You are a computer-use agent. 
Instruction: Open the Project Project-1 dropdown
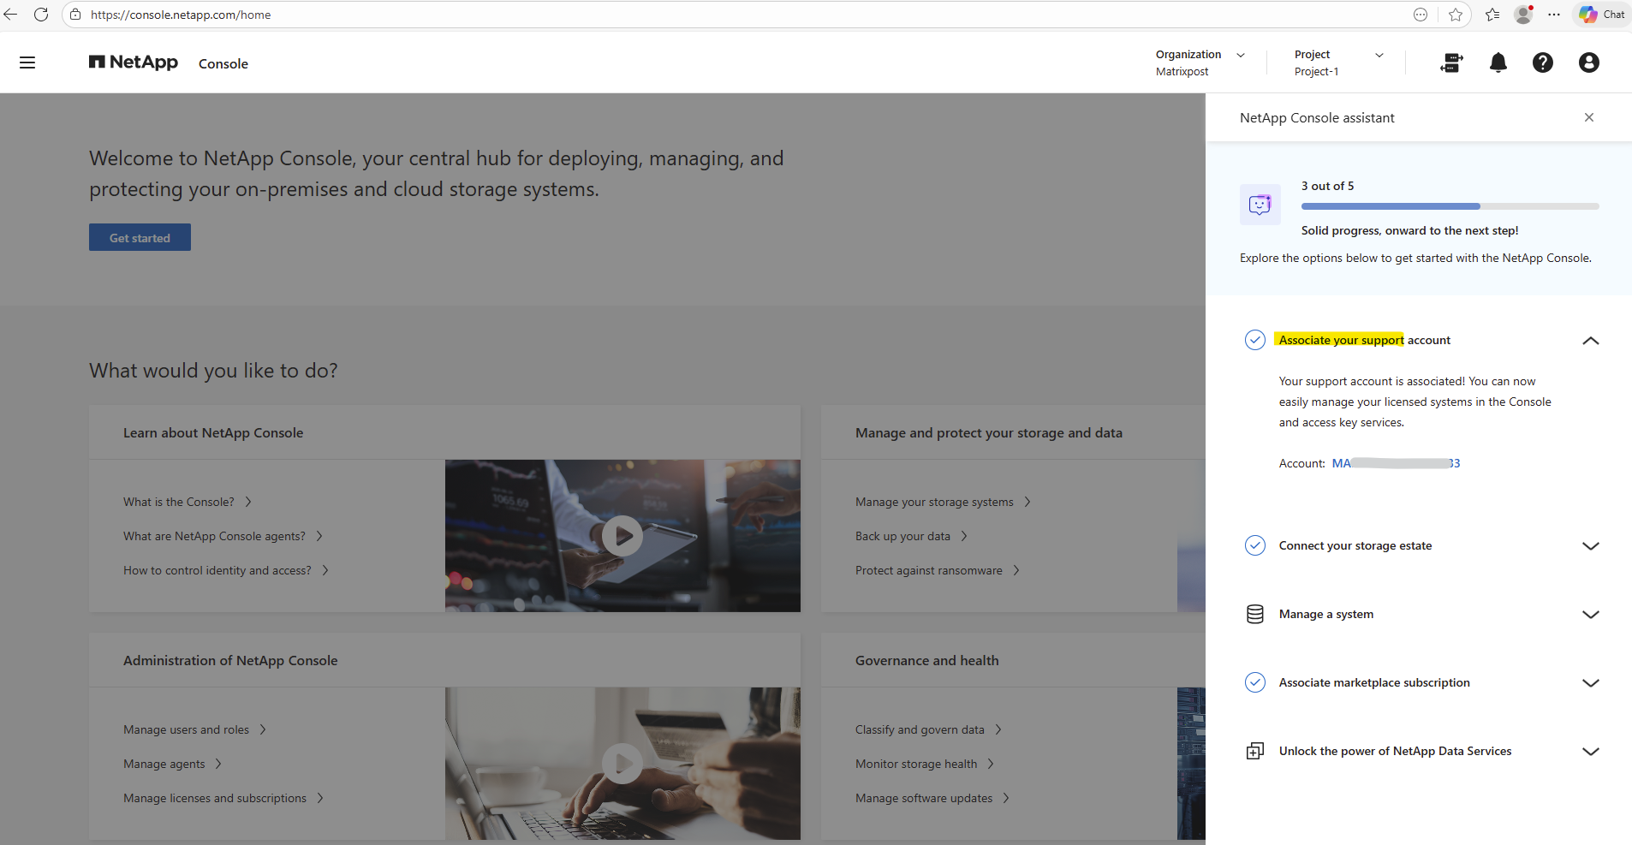[1339, 62]
